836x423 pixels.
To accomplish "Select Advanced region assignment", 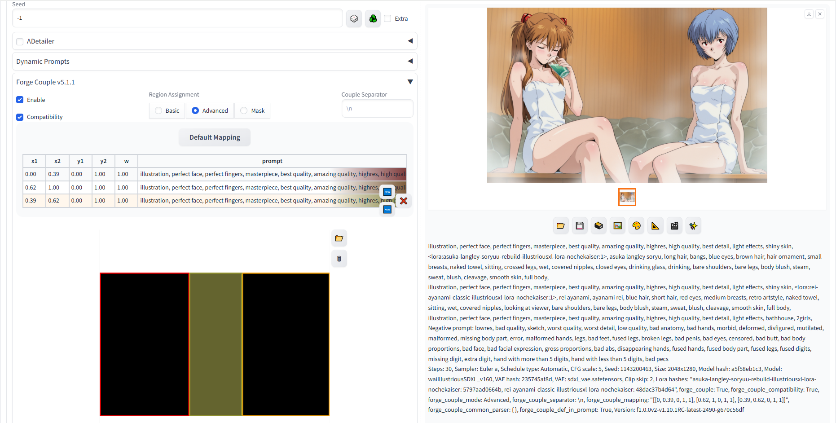I will [x=210, y=110].
